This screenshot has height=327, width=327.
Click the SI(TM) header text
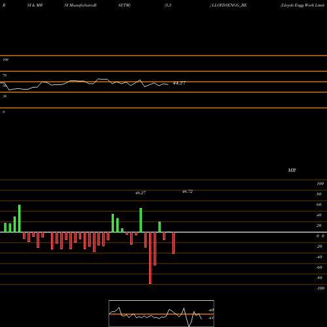tap(124, 5)
